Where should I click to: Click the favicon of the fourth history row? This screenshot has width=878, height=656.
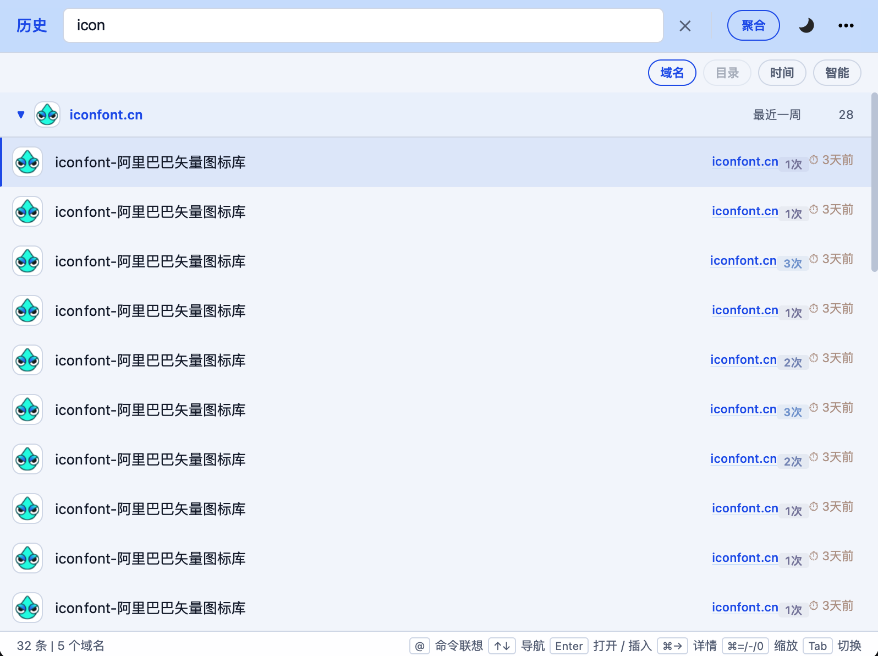click(28, 310)
